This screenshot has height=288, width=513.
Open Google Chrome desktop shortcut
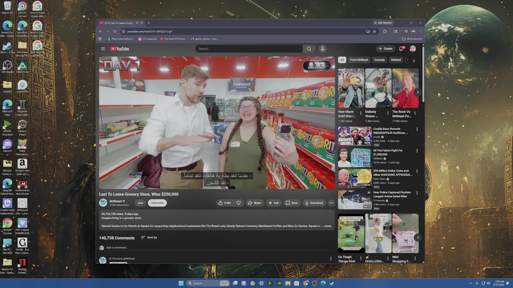[7, 226]
